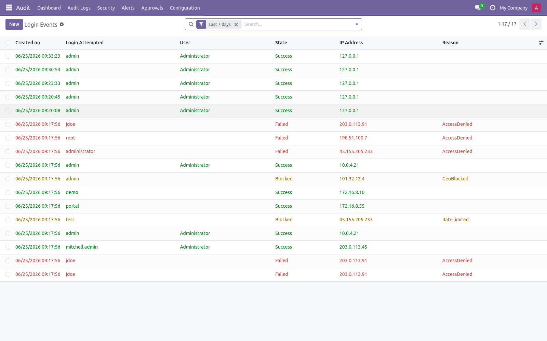Click IP address 203.0.113.45
This screenshot has height=341, width=547.
[353, 247]
